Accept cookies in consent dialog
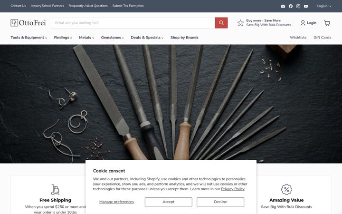The height and width of the screenshot is (214, 342). coord(168,202)
